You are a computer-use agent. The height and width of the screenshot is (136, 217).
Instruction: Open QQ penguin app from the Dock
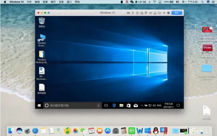coord(156,131)
